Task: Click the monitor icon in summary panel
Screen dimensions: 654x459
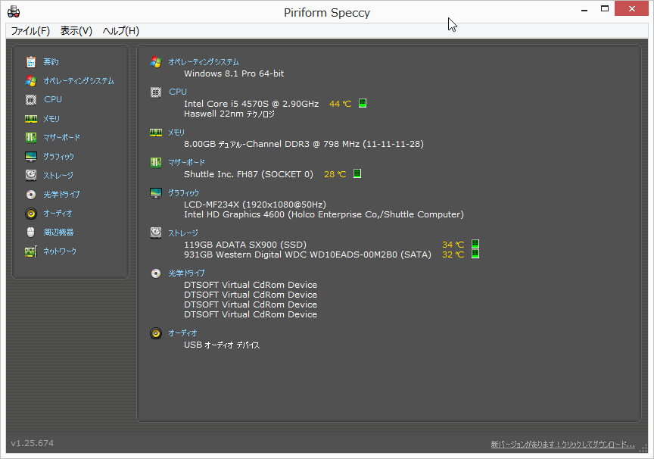Action: tap(156, 193)
